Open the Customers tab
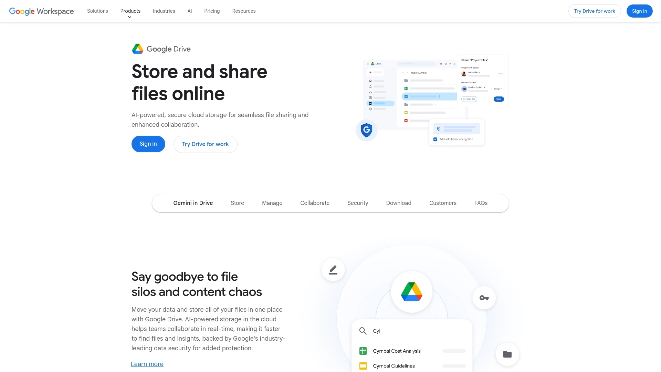661x372 pixels. point(443,203)
